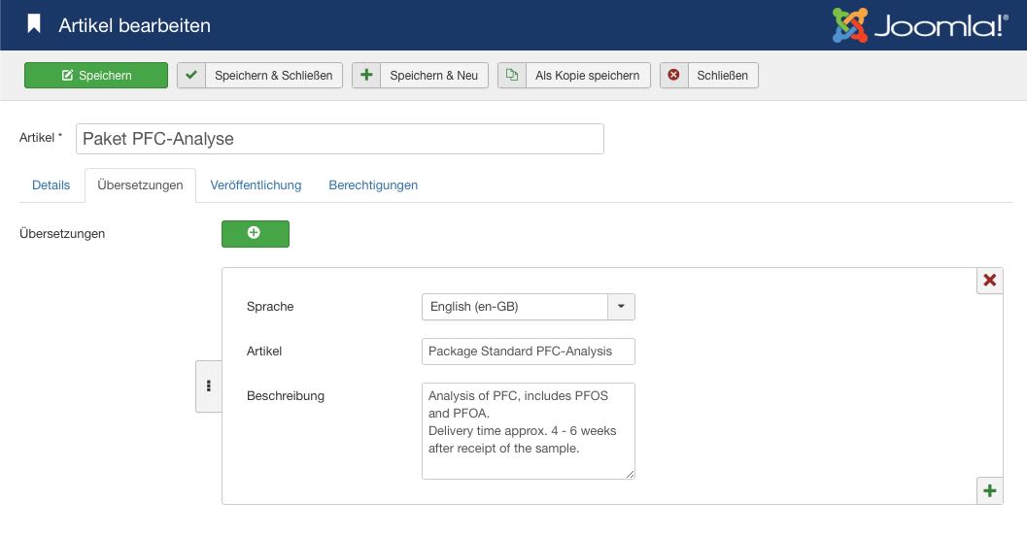Click green checkmark icon of Speichern & Schließen
Screen dimensions: 1027x536
click(191, 76)
